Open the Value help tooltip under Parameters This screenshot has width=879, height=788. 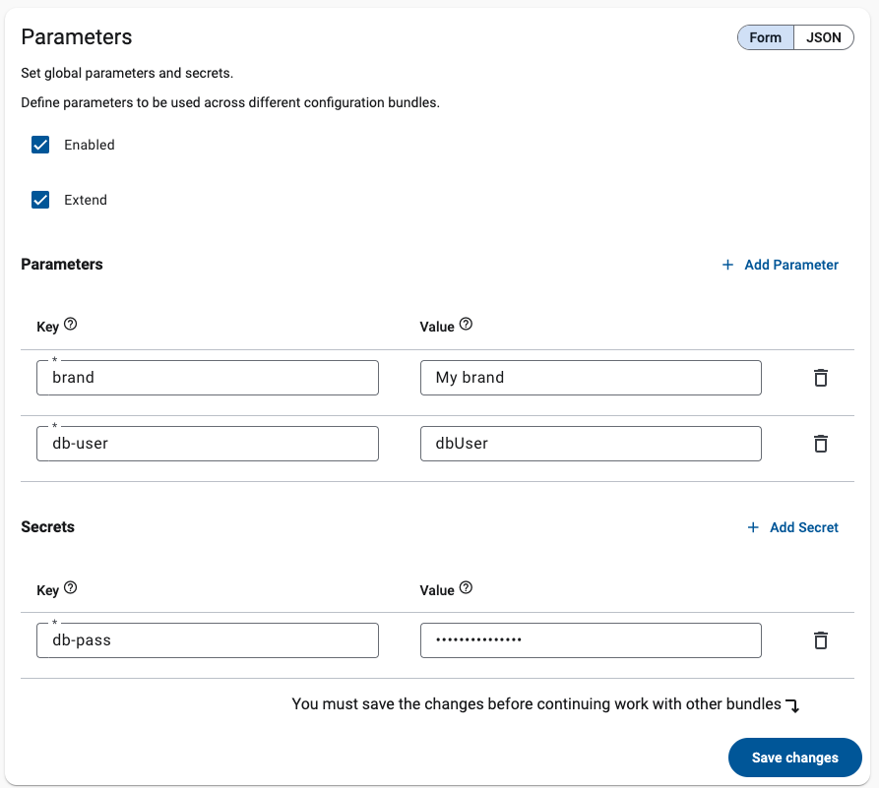(466, 324)
